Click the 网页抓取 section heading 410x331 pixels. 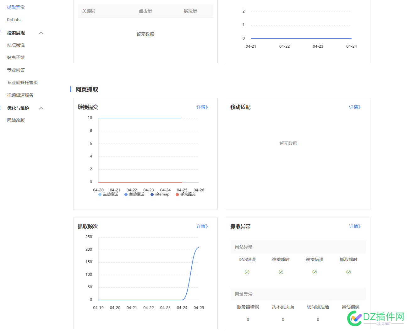(87, 89)
